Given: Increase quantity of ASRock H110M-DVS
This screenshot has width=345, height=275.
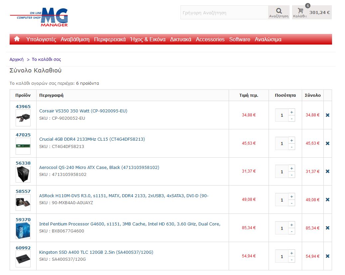Looking at the screenshot, I should (291, 197).
